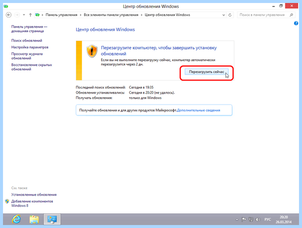Click 'Сегодня в 20:20 (не удалось).' status text
This screenshot has height=228, width=302.
pyautogui.click(x=152, y=93)
